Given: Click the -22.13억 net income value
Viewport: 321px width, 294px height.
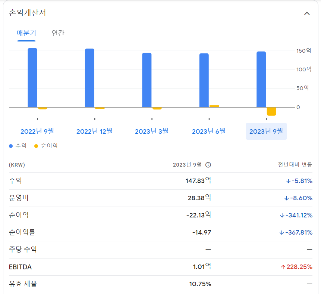Looking at the screenshot, I should (199, 215).
